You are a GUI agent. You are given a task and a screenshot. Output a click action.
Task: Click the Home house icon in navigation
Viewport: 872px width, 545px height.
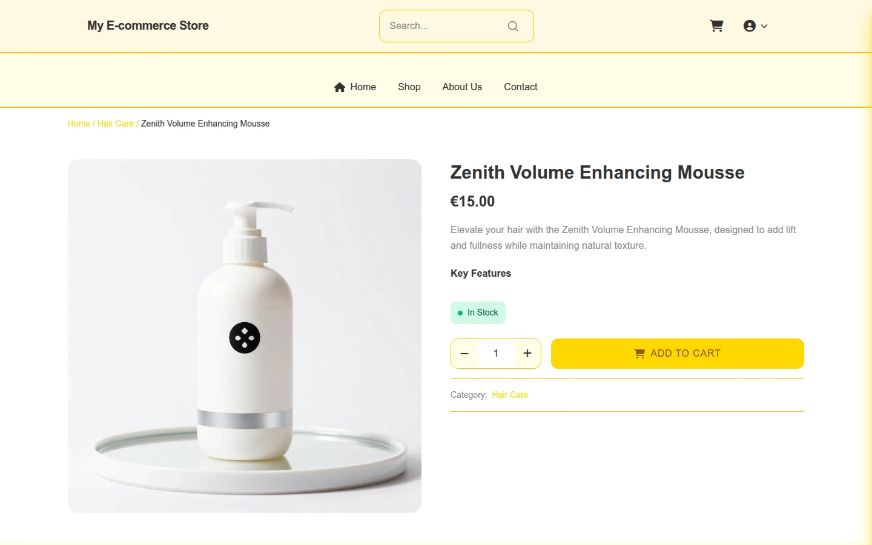(x=340, y=87)
